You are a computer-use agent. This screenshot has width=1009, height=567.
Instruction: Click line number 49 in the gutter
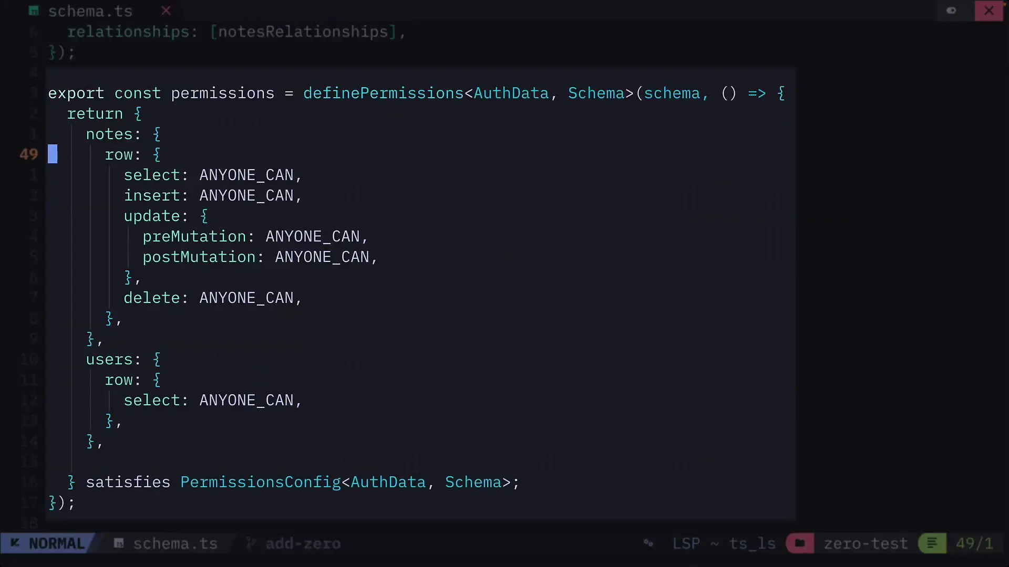click(x=29, y=154)
